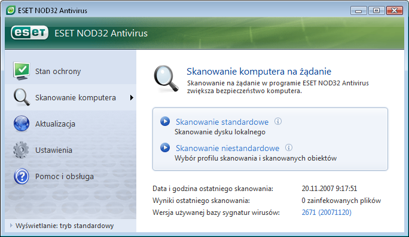
Task: Click the Wyniki ostatniego skanowania label
Action: [x=201, y=201]
